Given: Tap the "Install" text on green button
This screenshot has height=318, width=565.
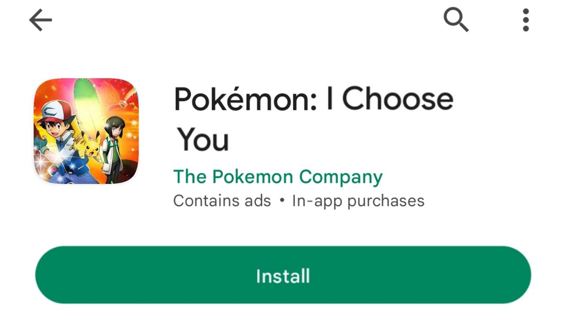Looking at the screenshot, I should pyautogui.click(x=283, y=276).
